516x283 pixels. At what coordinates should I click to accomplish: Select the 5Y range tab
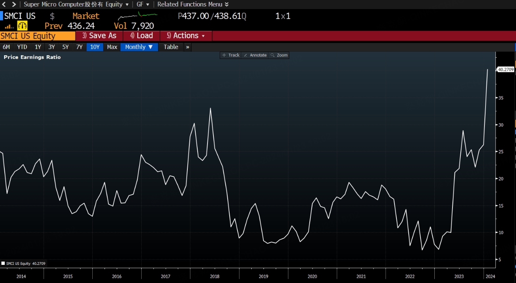pos(65,47)
